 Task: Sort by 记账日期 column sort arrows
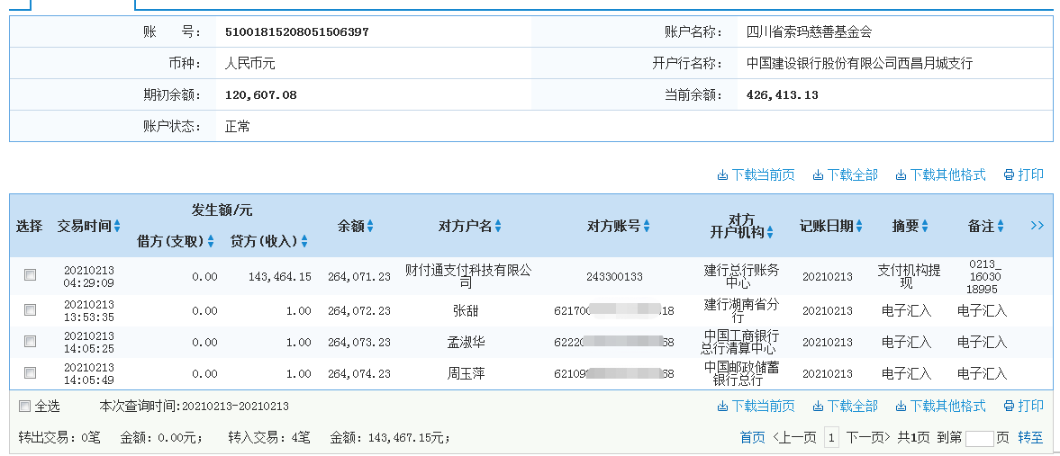tap(859, 227)
